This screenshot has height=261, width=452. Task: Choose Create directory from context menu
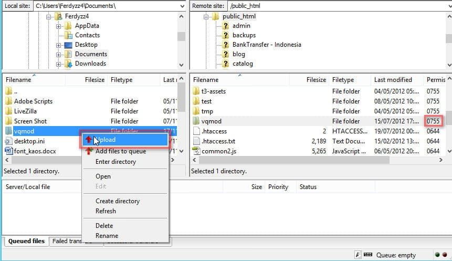[x=117, y=201]
